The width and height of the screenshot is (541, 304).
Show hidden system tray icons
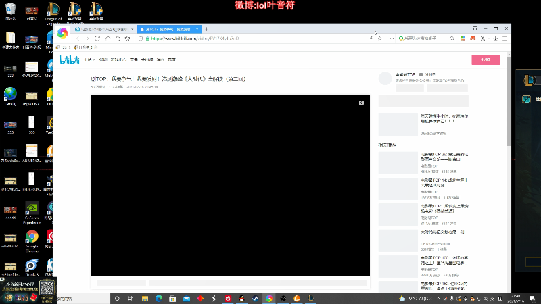click(x=438, y=299)
